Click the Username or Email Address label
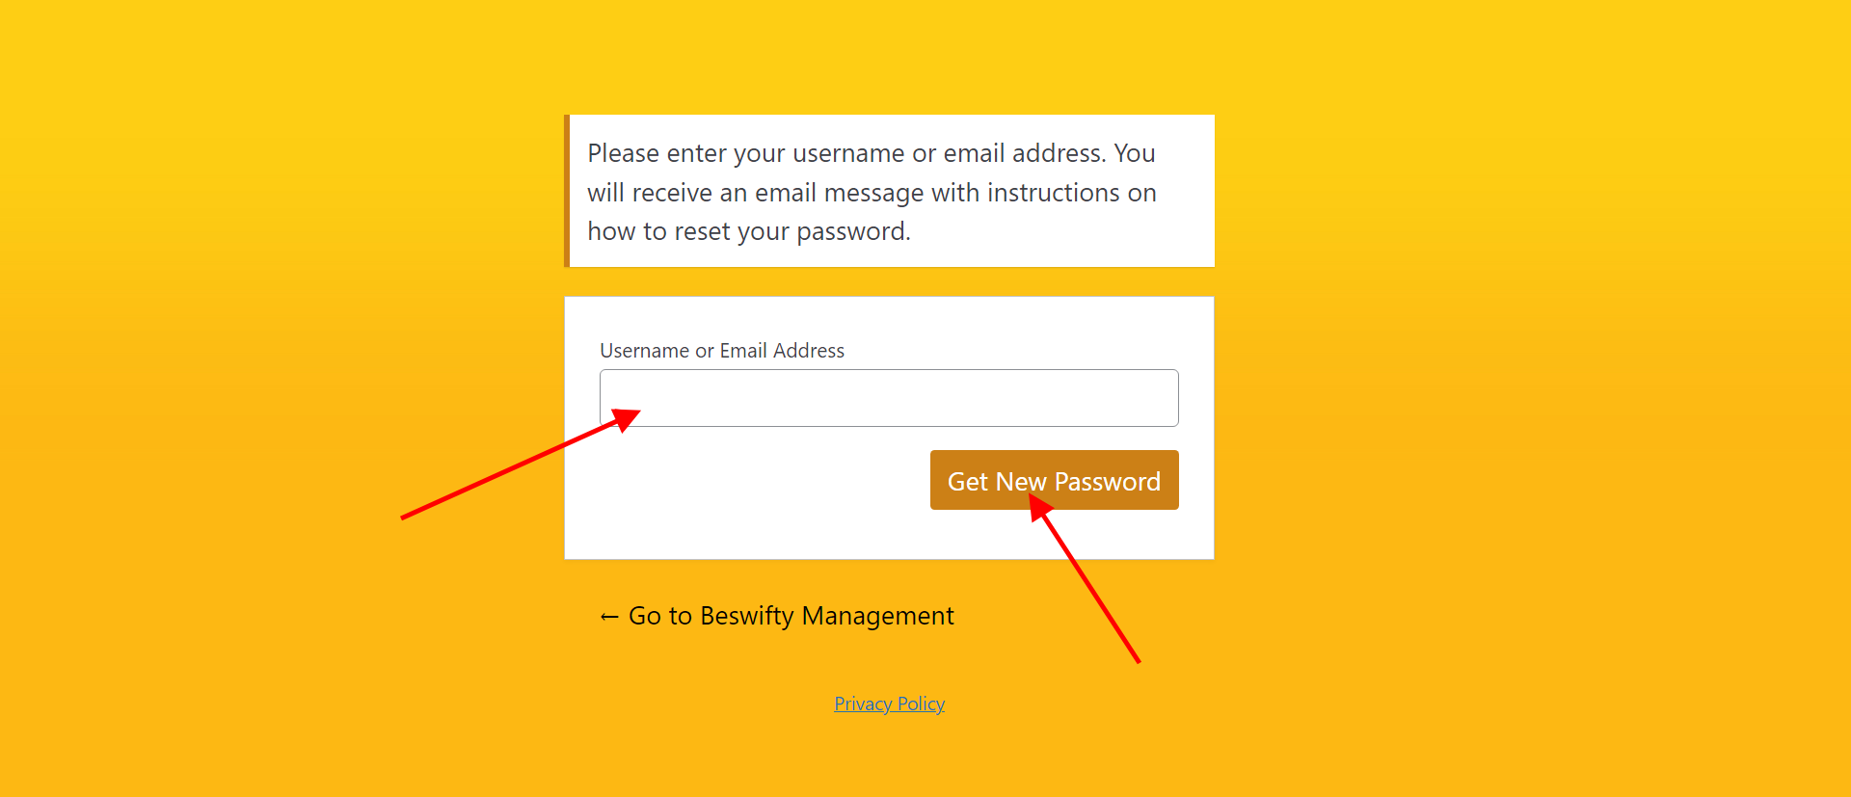Viewport: 1851px width, 797px height. [722, 351]
